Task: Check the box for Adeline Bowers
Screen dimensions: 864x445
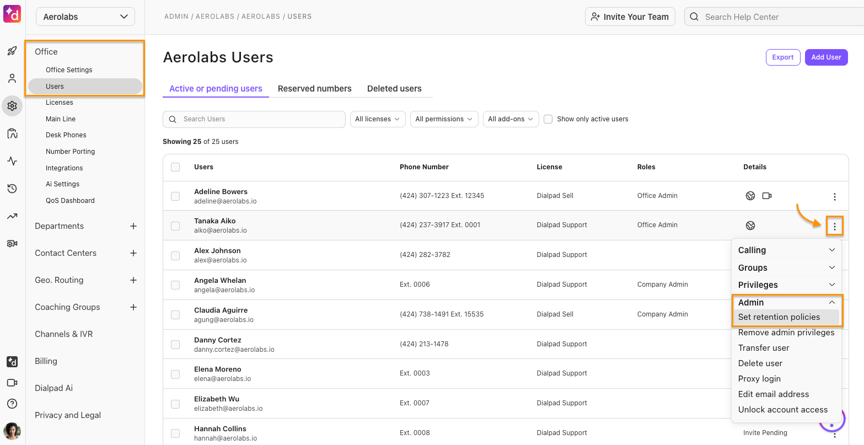Action: [x=175, y=196]
